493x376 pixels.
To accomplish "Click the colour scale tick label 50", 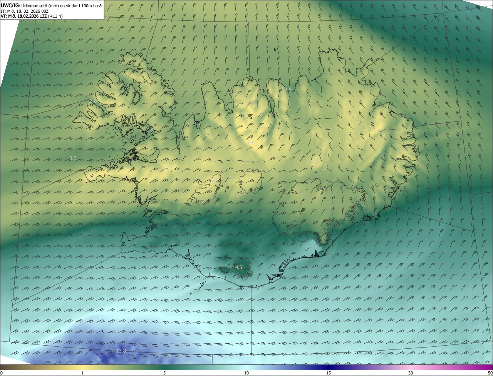I will click(490, 373).
